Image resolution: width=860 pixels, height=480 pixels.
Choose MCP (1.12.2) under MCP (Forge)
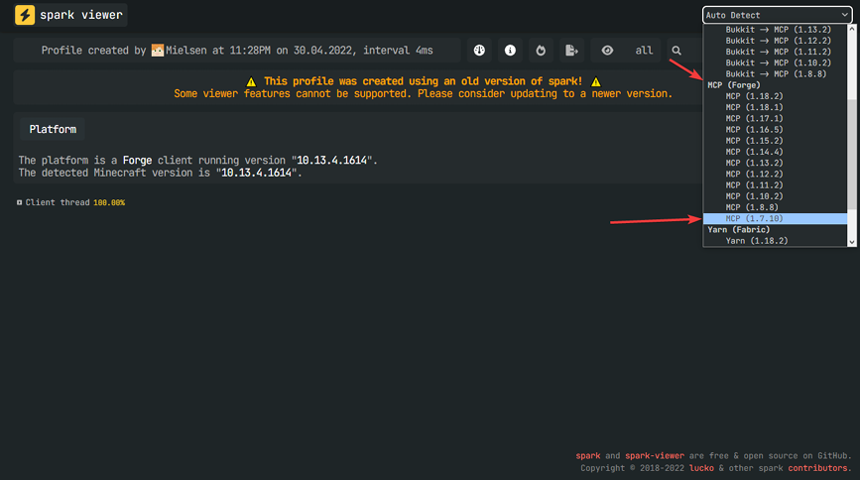coord(754,174)
